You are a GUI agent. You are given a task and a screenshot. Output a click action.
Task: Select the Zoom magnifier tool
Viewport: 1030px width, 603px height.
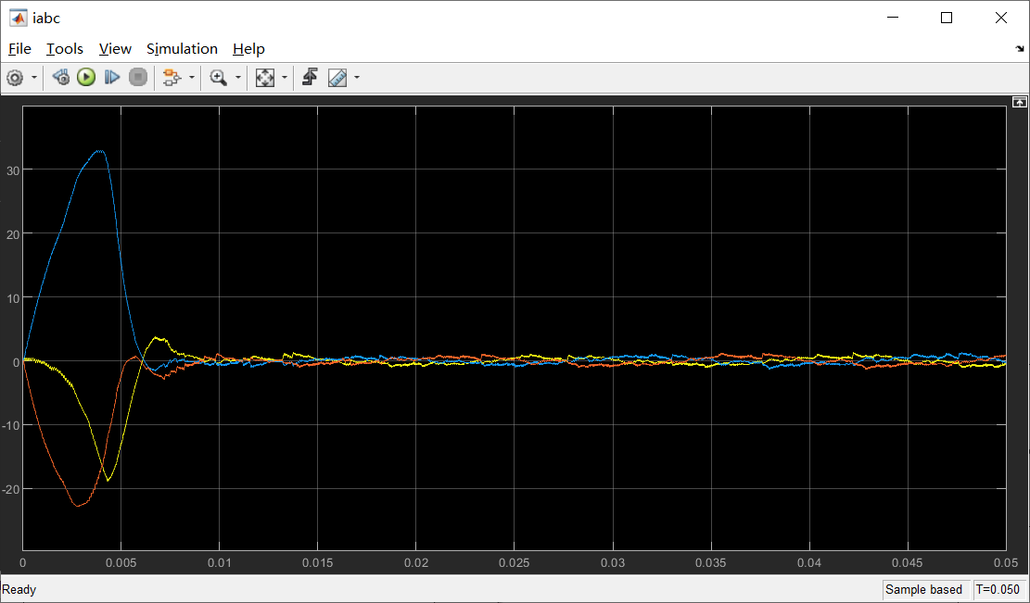click(x=218, y=78)
